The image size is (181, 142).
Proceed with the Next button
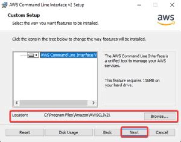134,132
